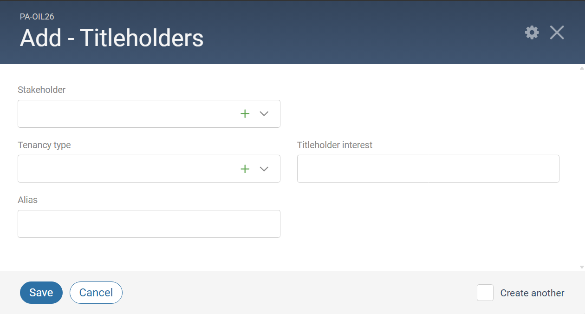Click inside the Tenancy type combo box
The width and height of the screenshot is (585, 314).
coord(149,169)
